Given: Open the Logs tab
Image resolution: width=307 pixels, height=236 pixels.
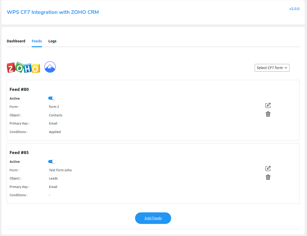Looking at the screenshot, I should click(x=52, y=41).
